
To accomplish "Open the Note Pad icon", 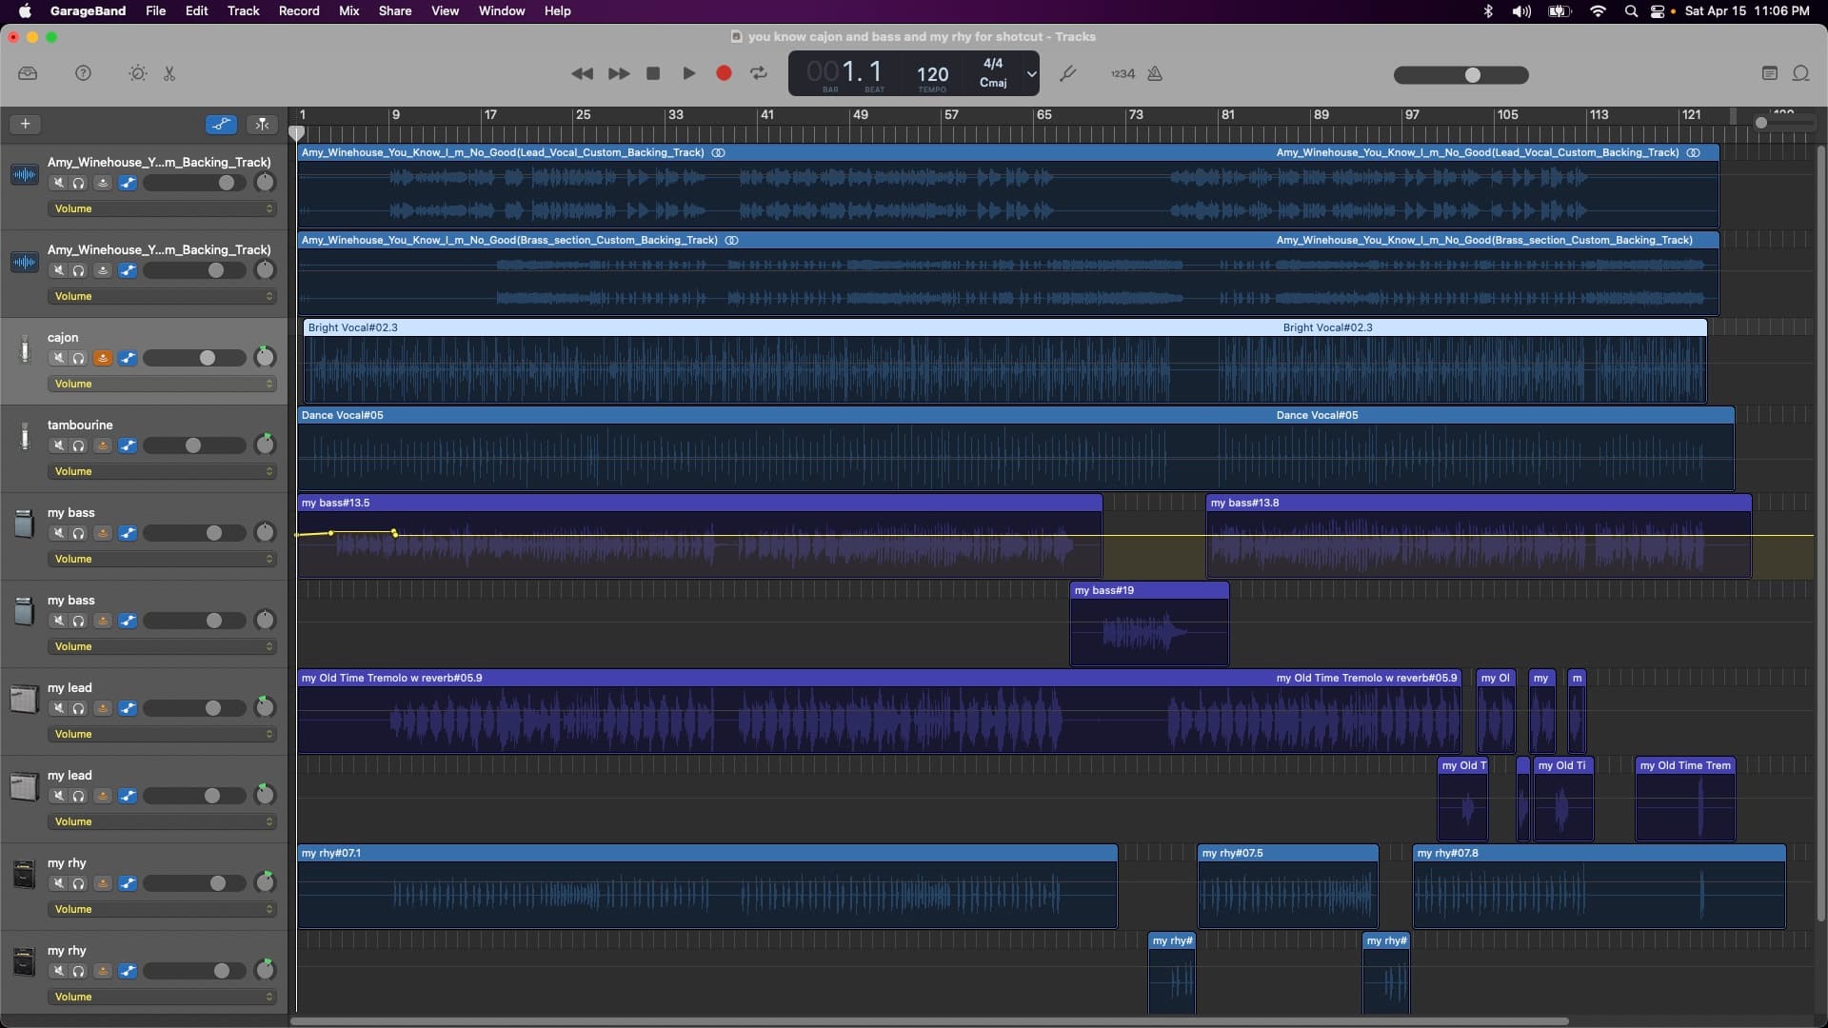I will pos(1770,73).
